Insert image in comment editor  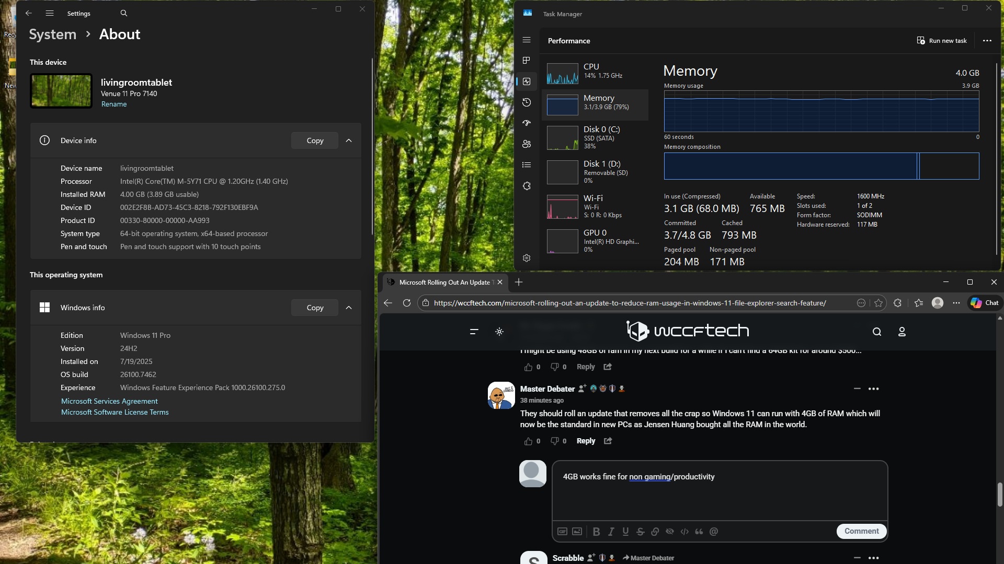577,531
